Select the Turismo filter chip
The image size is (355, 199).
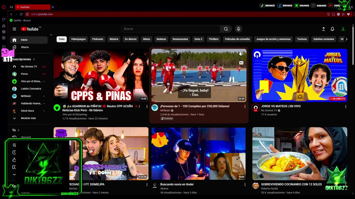click(x=302, y=39)
